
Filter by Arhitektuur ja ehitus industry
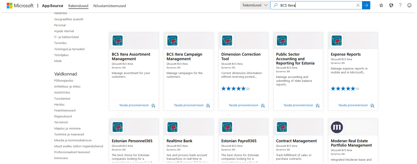[67, 87]
